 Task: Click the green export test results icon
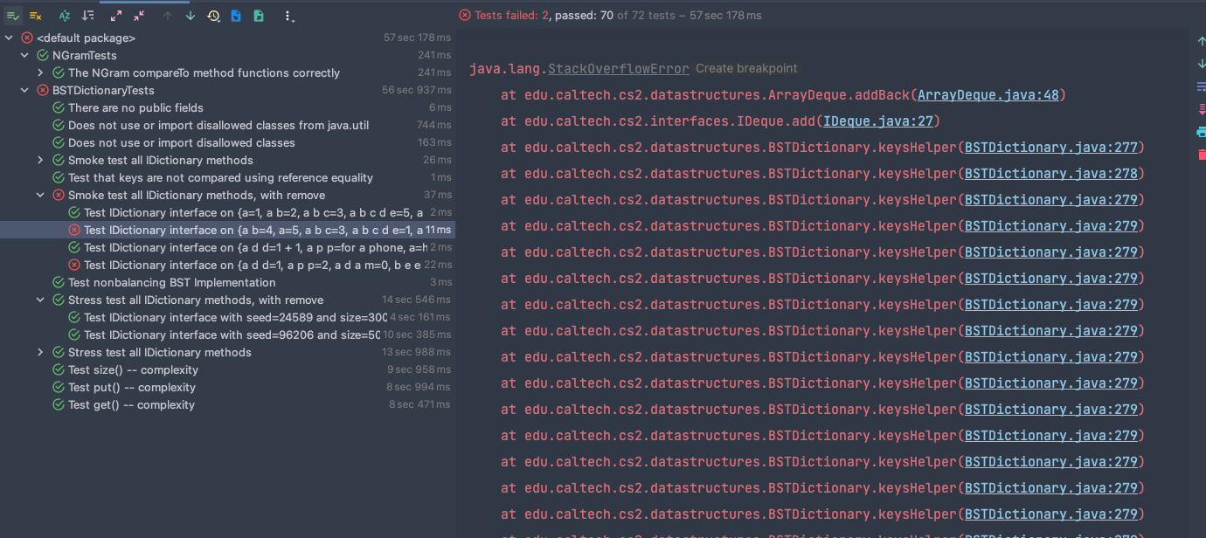pos(259,16)
